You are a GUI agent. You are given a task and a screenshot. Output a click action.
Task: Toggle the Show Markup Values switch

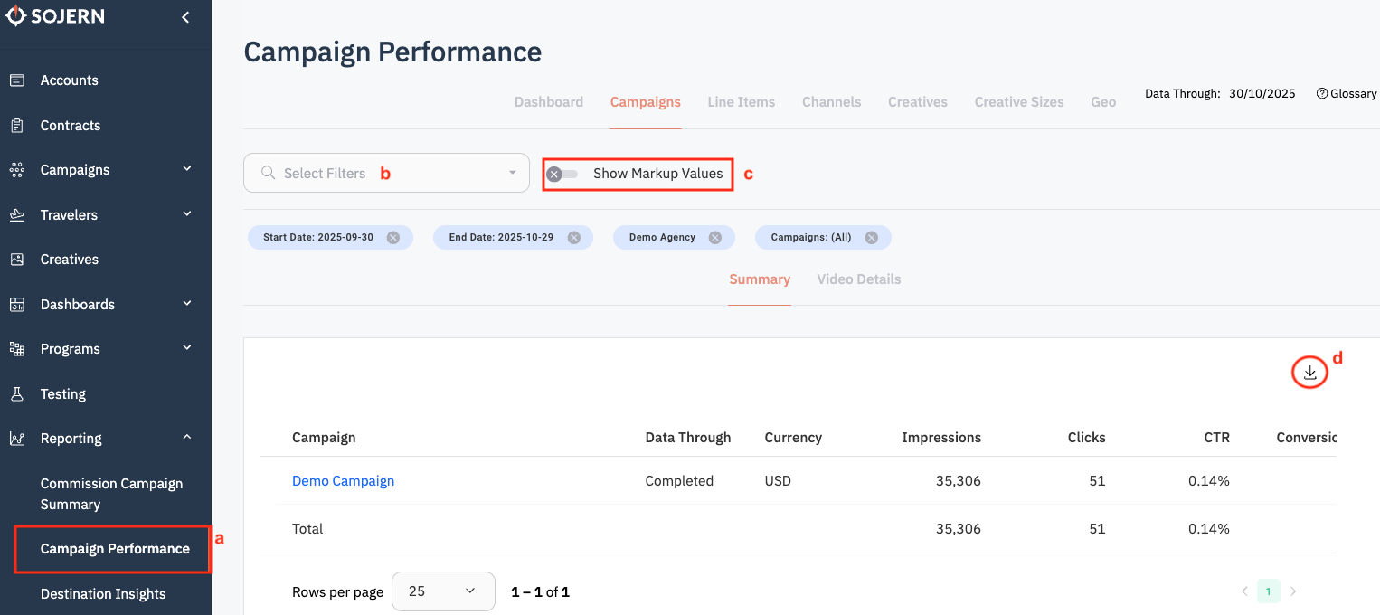562,174
